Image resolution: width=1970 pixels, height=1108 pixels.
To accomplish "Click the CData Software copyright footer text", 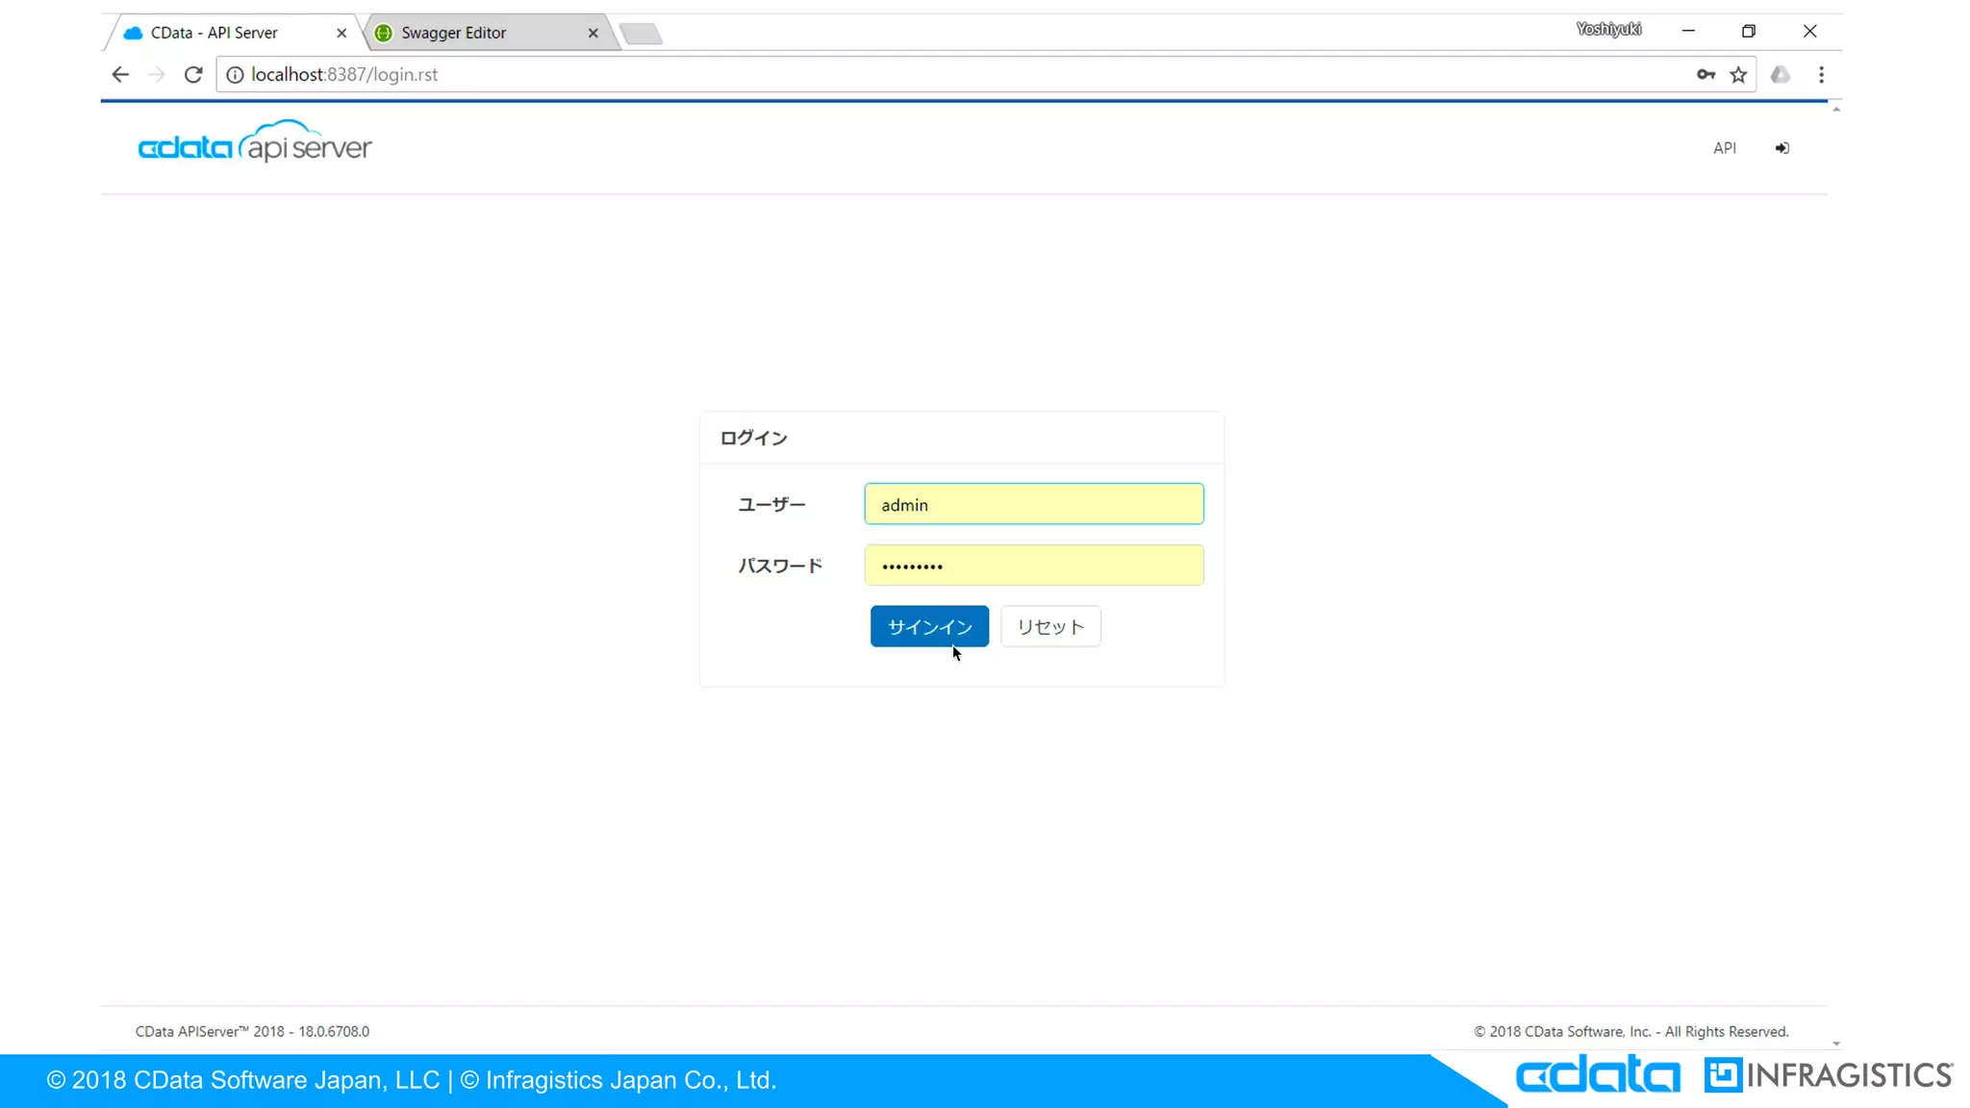I will pos(1631,1031).
